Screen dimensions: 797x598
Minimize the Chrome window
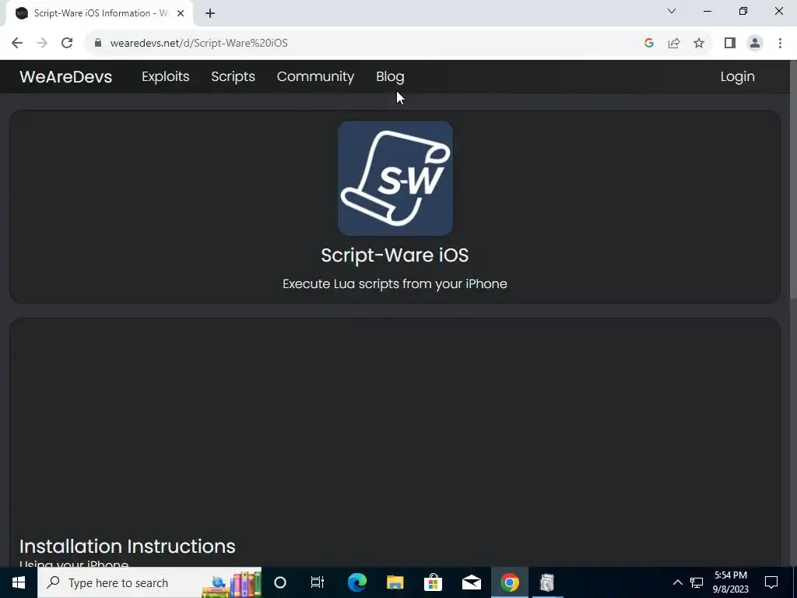pyautogui.click(x=707, y=11)
